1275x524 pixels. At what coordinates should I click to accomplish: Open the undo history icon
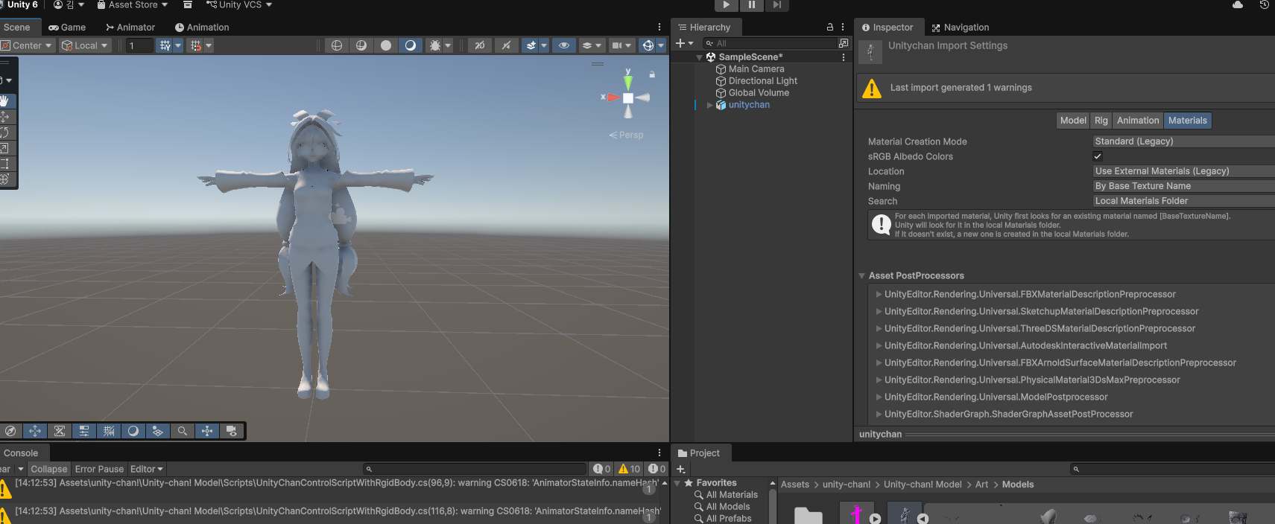coord(1265,4)
